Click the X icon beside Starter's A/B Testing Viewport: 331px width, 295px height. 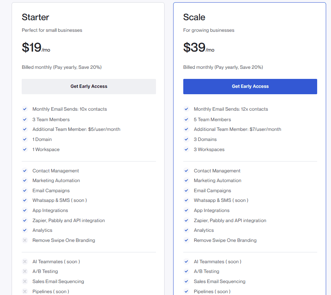[25, 271]
